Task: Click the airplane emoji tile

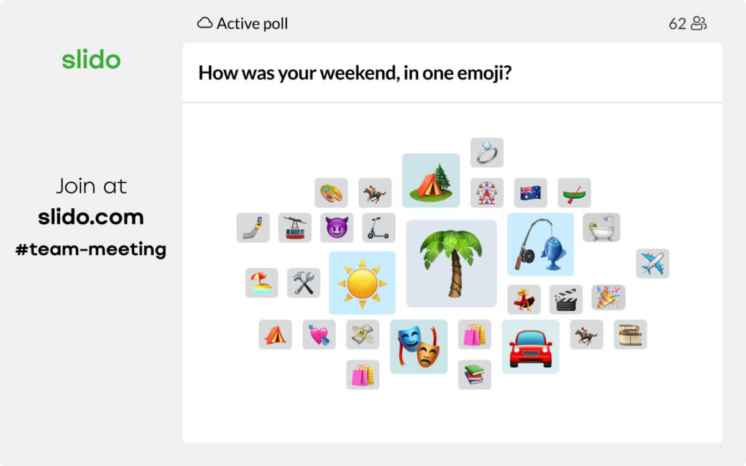Action: pos(652,263)
